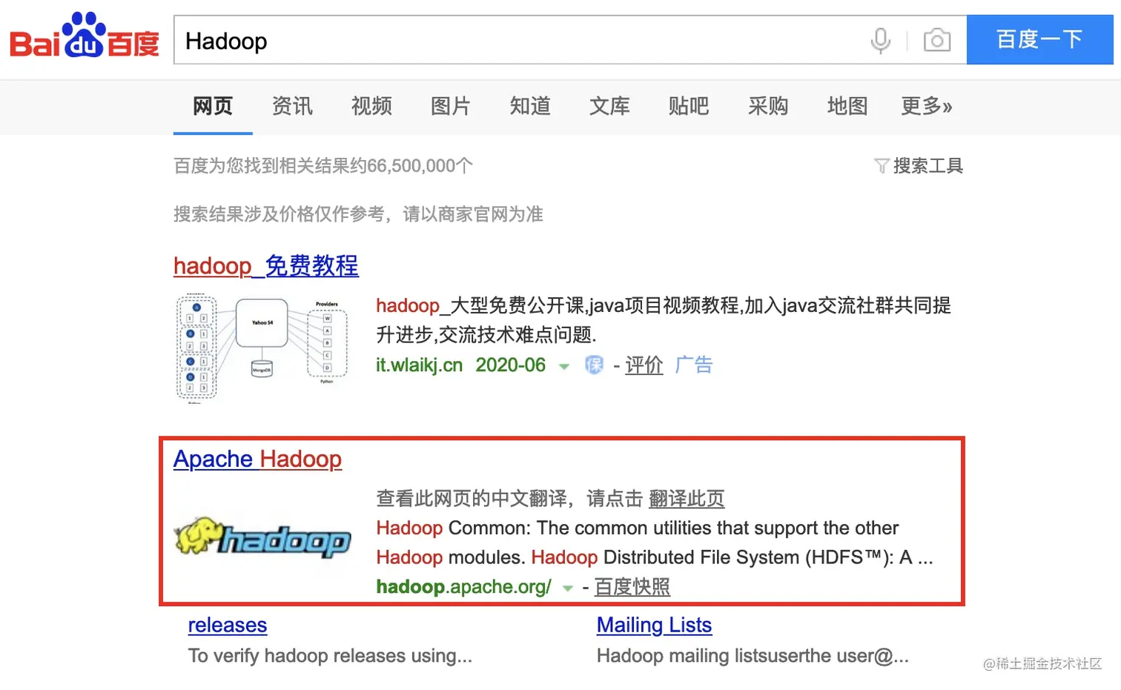The height and width of the screenshot is (690, 1121).
Task: Open the 贴吧 tab
Action: coord(689,106)
